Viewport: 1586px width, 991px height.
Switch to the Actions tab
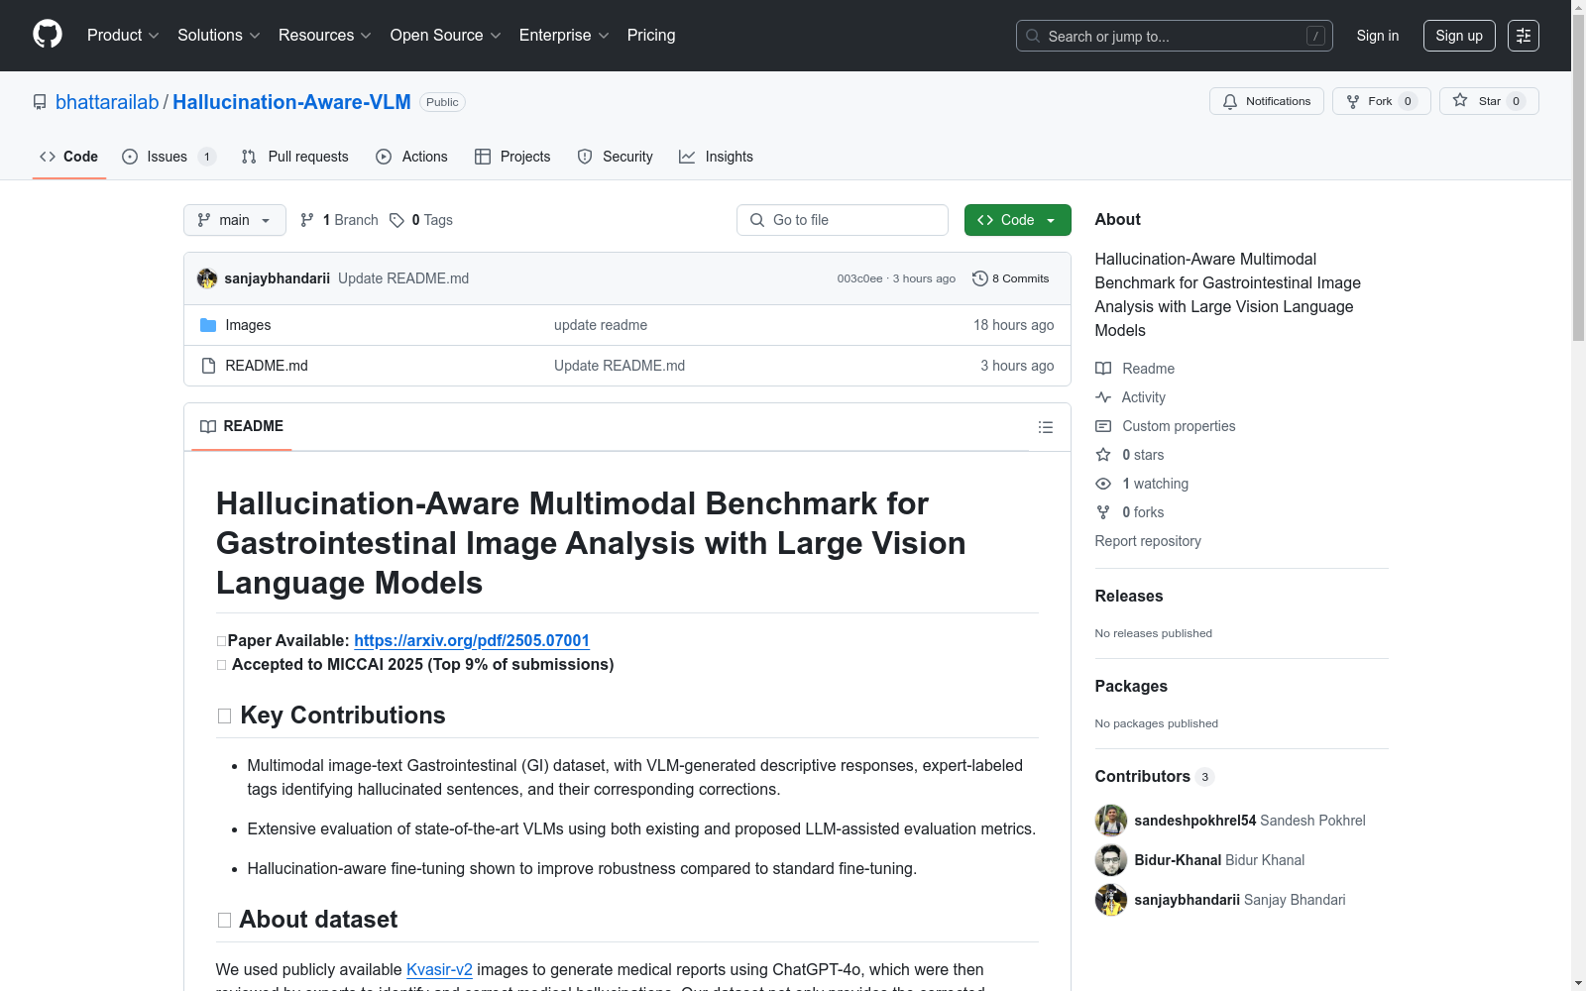click(x=412, y=157)
